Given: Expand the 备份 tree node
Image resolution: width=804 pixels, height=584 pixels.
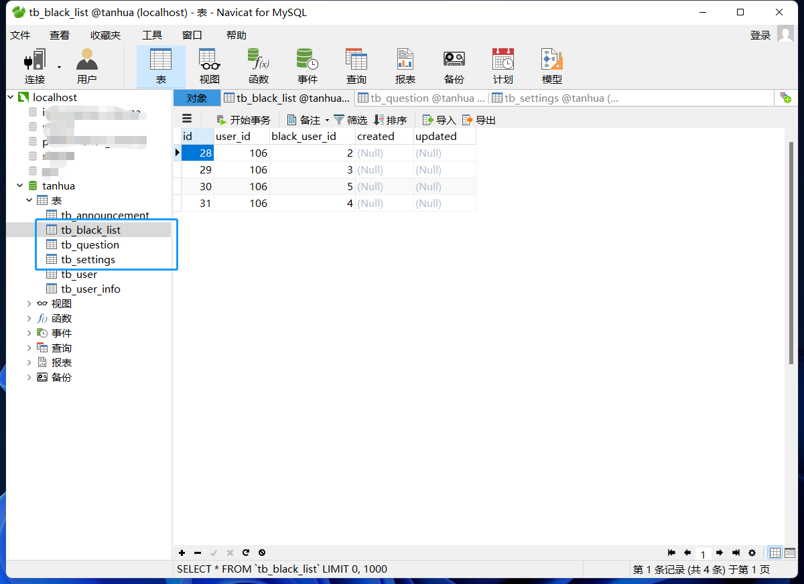Looking at the screenshot, I should coord(29,377).
